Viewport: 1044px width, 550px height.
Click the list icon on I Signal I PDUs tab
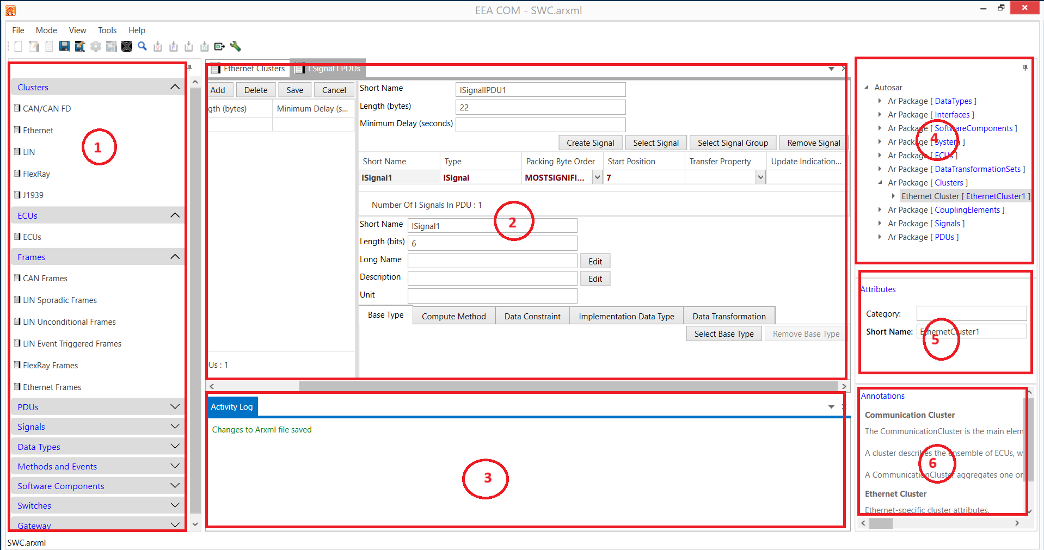[299, 69]
